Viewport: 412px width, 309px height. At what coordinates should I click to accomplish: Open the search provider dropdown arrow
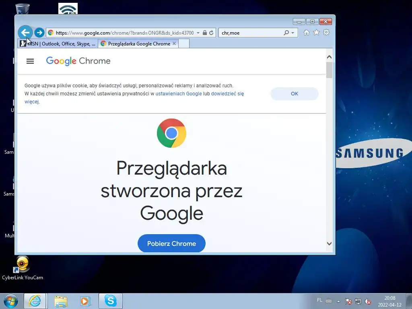[293, 33]
